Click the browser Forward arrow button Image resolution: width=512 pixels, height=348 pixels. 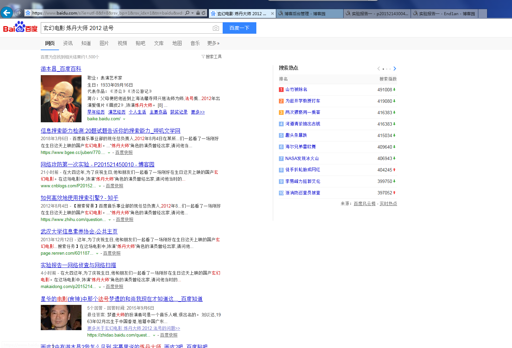coord(19,13)
